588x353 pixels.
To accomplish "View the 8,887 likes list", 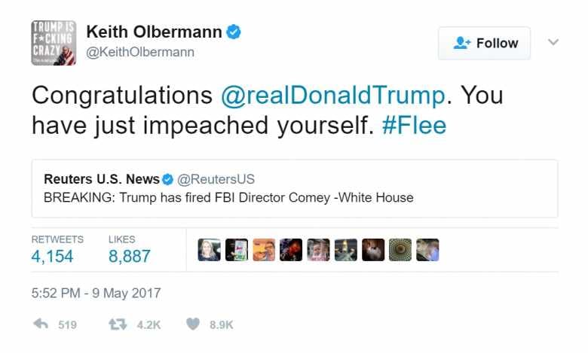I will point(130,256).
